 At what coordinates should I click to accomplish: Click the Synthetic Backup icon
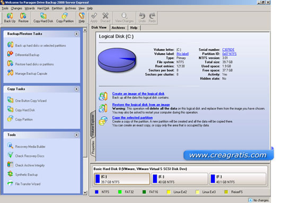click(x=10, y=174)
